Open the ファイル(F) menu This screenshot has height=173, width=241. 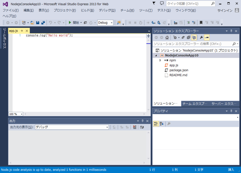[11, 10]
